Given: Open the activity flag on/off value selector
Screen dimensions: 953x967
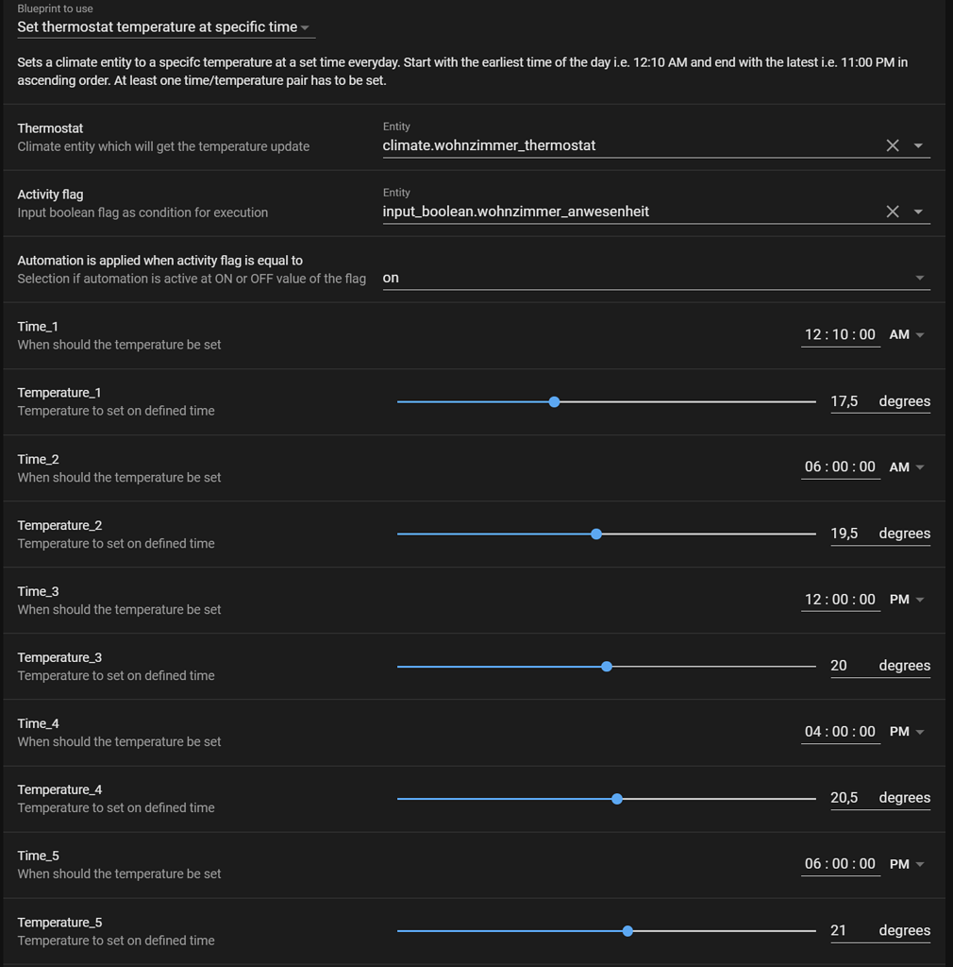Looking at the screenshot, I should click(x=655, y=278).
